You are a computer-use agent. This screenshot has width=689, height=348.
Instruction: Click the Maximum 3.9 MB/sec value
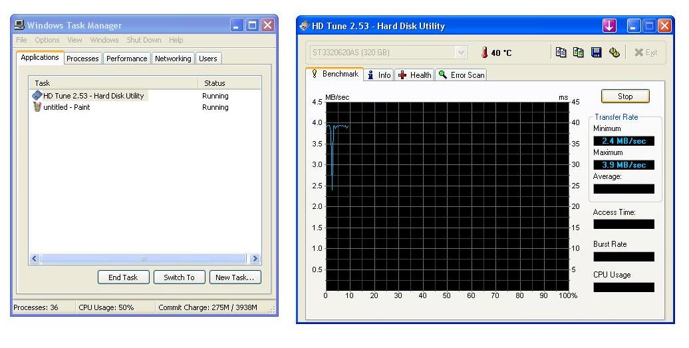click(x=624, y=165)
